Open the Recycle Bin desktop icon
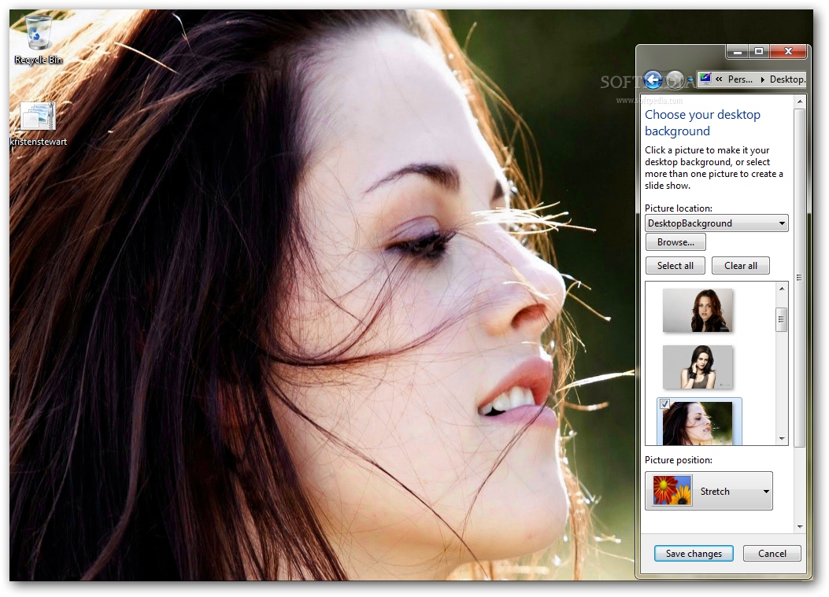 [38, 39]
